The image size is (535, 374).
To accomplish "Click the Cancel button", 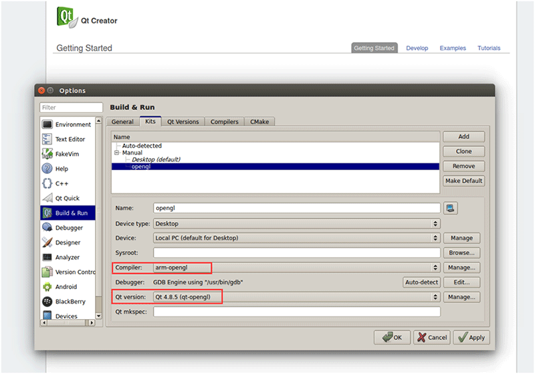I will (432, 337).
